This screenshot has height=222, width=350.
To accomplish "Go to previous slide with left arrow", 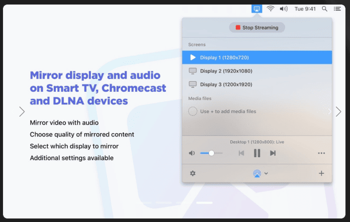I will tap(22, 112).
